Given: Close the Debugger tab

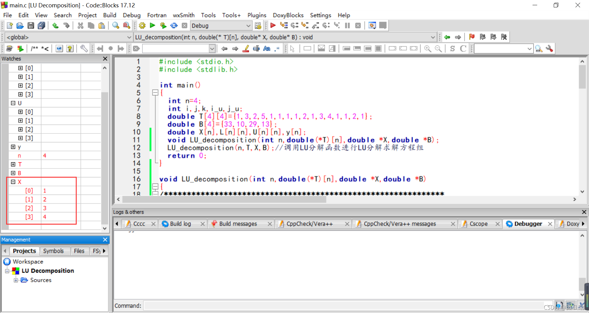Looking at the screenshot, I should click(550, 224).
